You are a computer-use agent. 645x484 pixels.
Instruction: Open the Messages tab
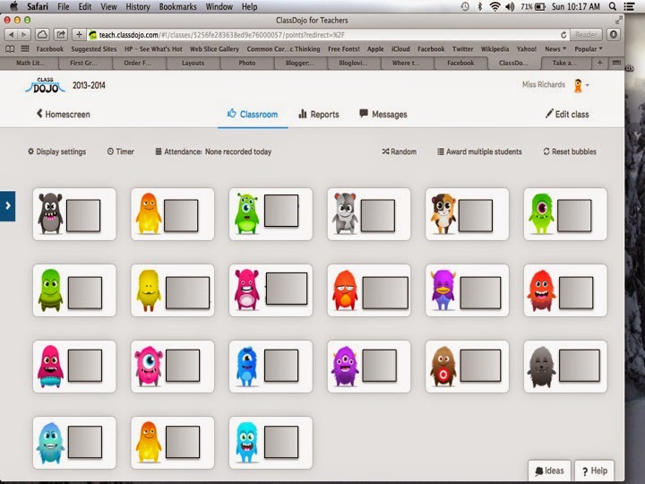click(383, 114)
